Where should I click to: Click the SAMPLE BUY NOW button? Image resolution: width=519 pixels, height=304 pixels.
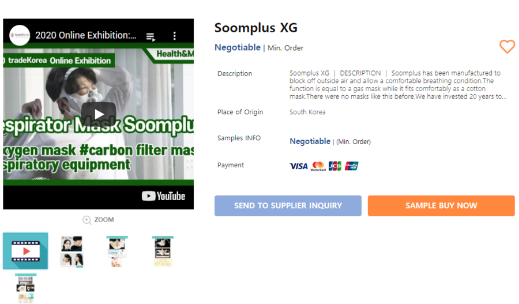point(441,205)
